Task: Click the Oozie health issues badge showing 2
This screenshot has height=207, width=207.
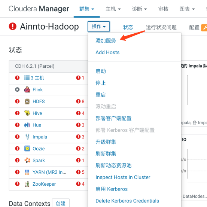Action: [80, 149]
